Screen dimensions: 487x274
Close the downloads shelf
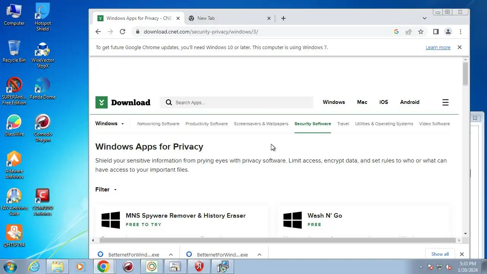pyautogui.click(x=462, y=254)
